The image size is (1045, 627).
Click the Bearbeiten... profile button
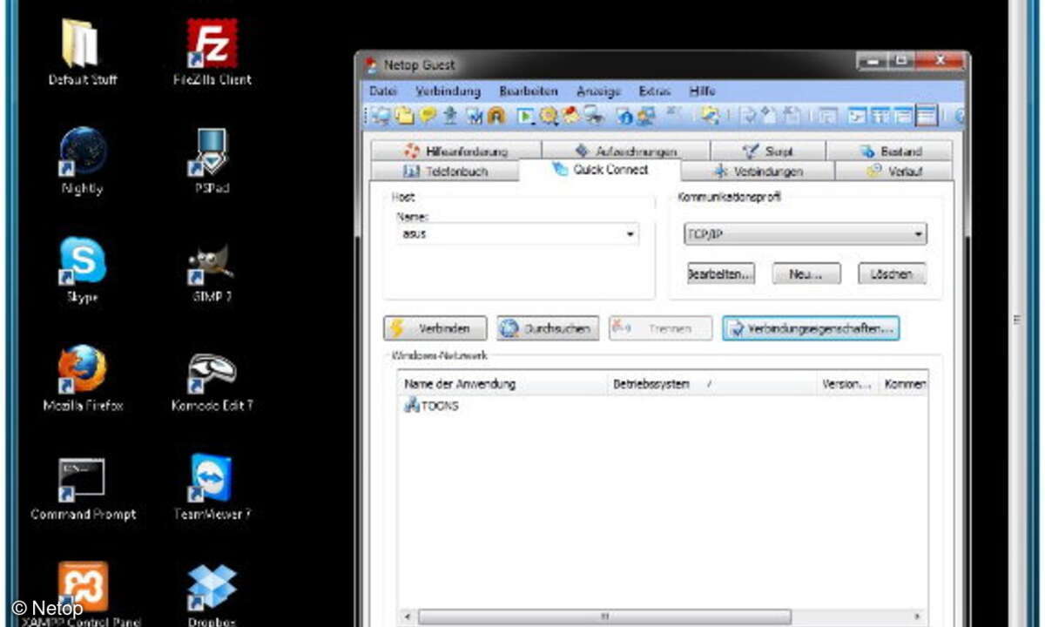coord(721,273)
